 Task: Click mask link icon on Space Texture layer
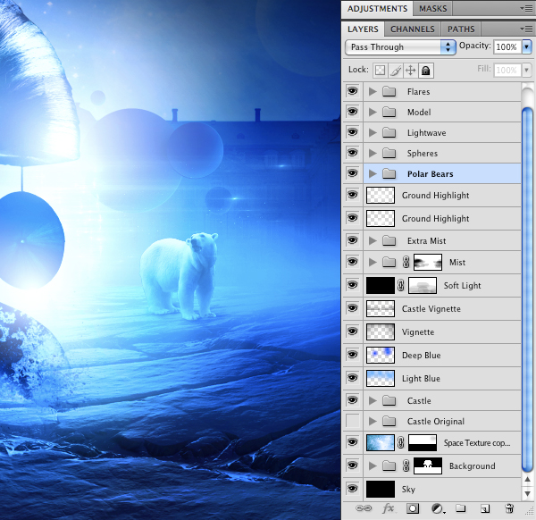(400, 443)
